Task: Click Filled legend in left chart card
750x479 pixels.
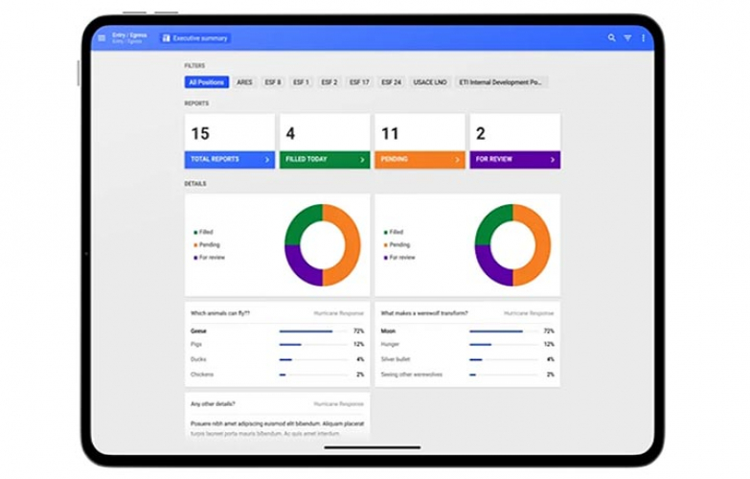Action: (203, 232)
